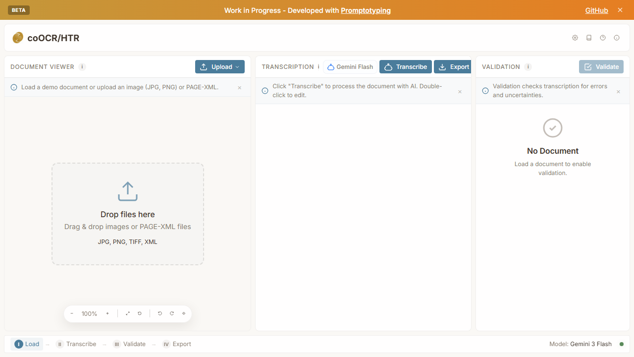Open the Gemini Flash model selector
The width and height of the screenshot is (634, 357).
point(350,67)
